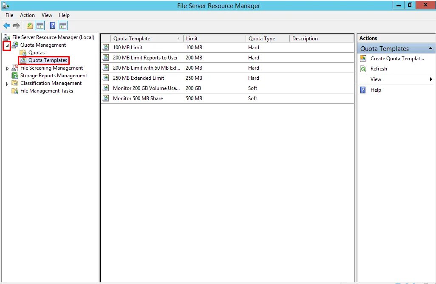436x284 pixels.
Task: Open the Help menu in menu bar
Action: [x=64, y=15]
